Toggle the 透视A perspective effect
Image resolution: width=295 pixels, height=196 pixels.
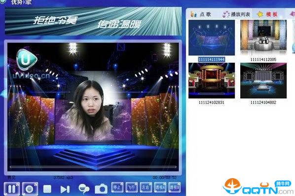160,187
